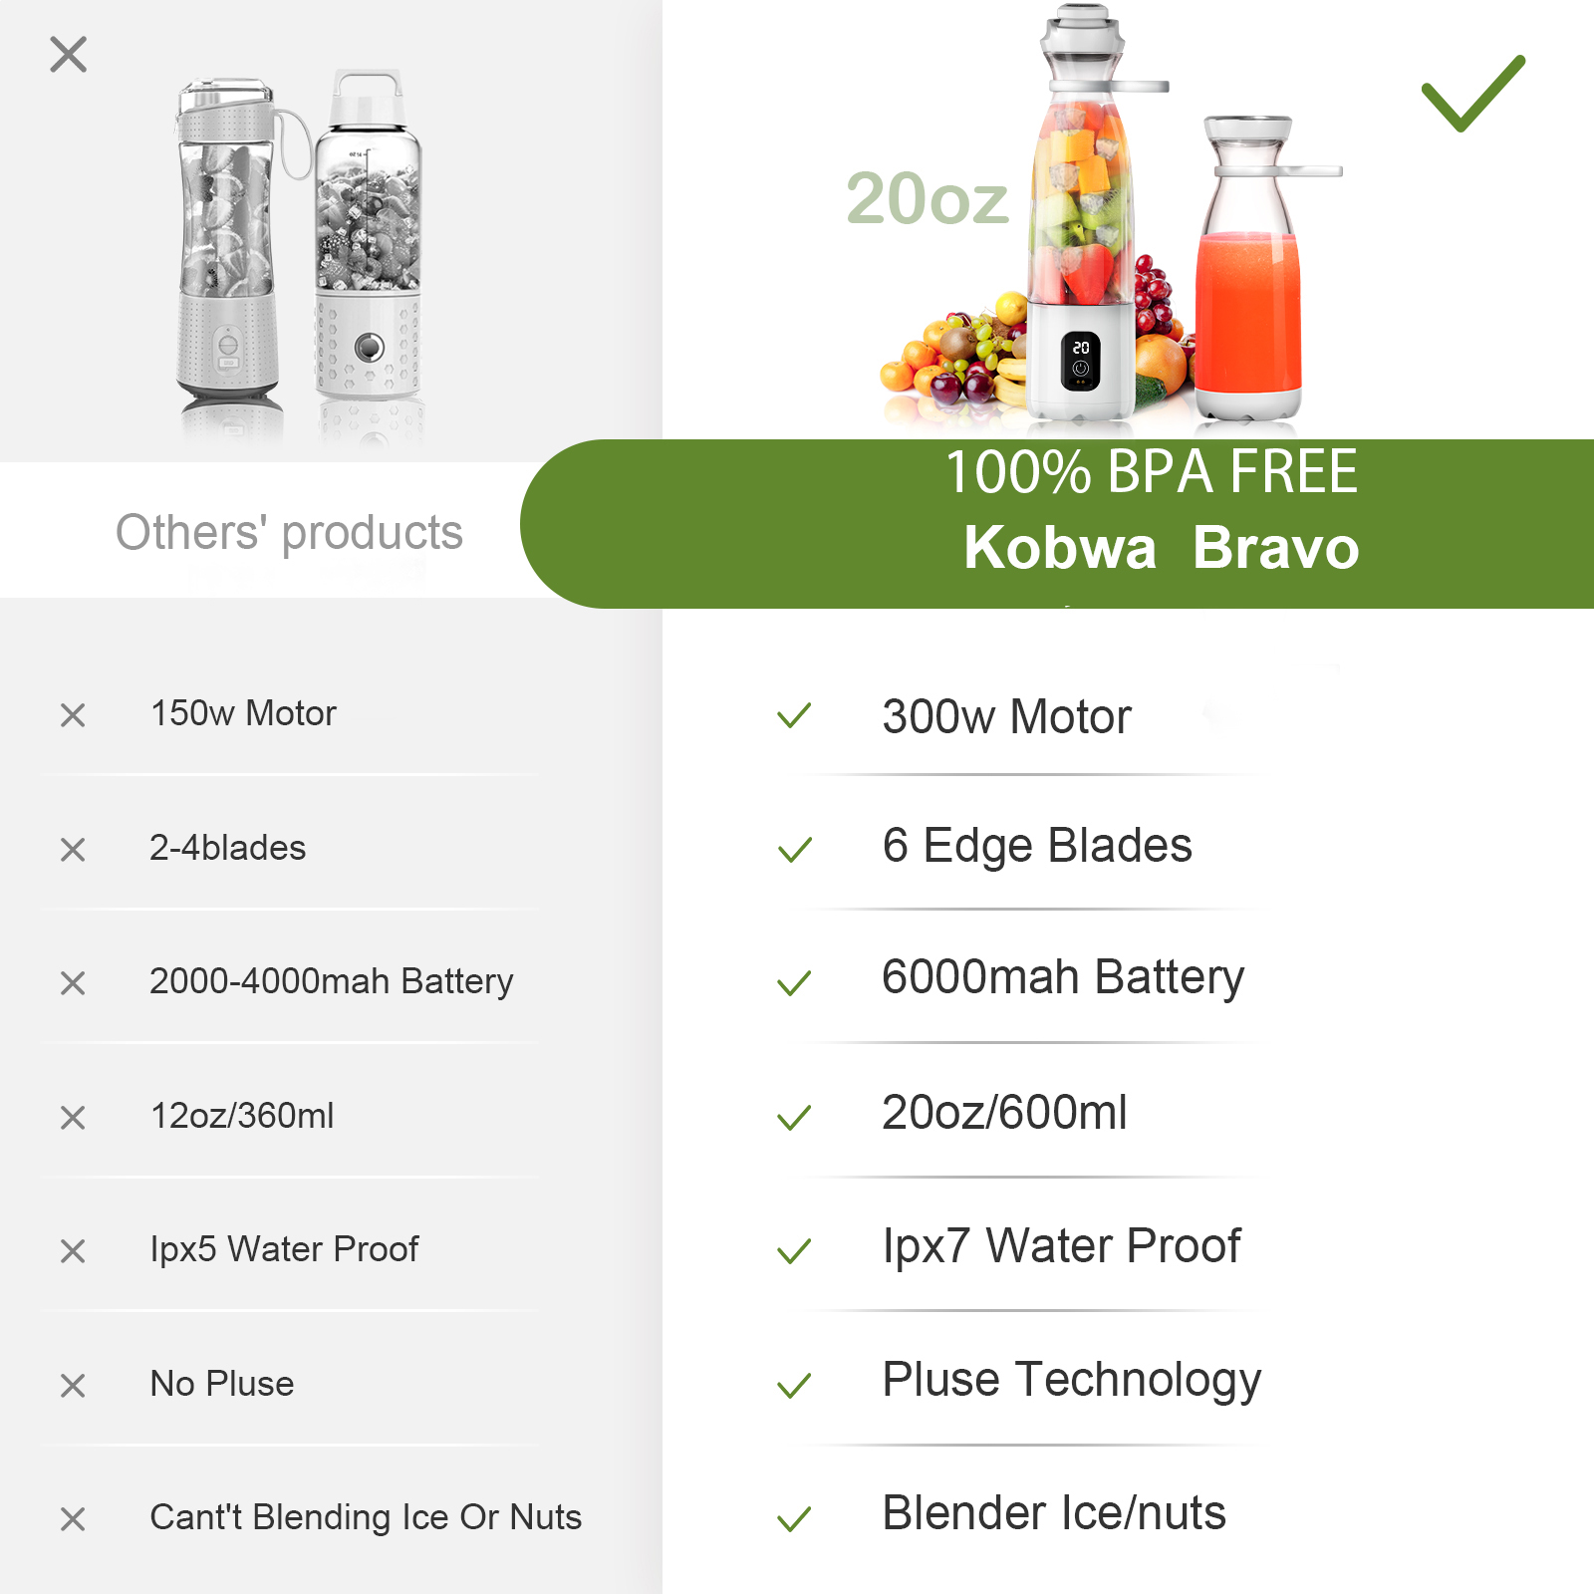Click the large X icon at top left

point(69,55)
